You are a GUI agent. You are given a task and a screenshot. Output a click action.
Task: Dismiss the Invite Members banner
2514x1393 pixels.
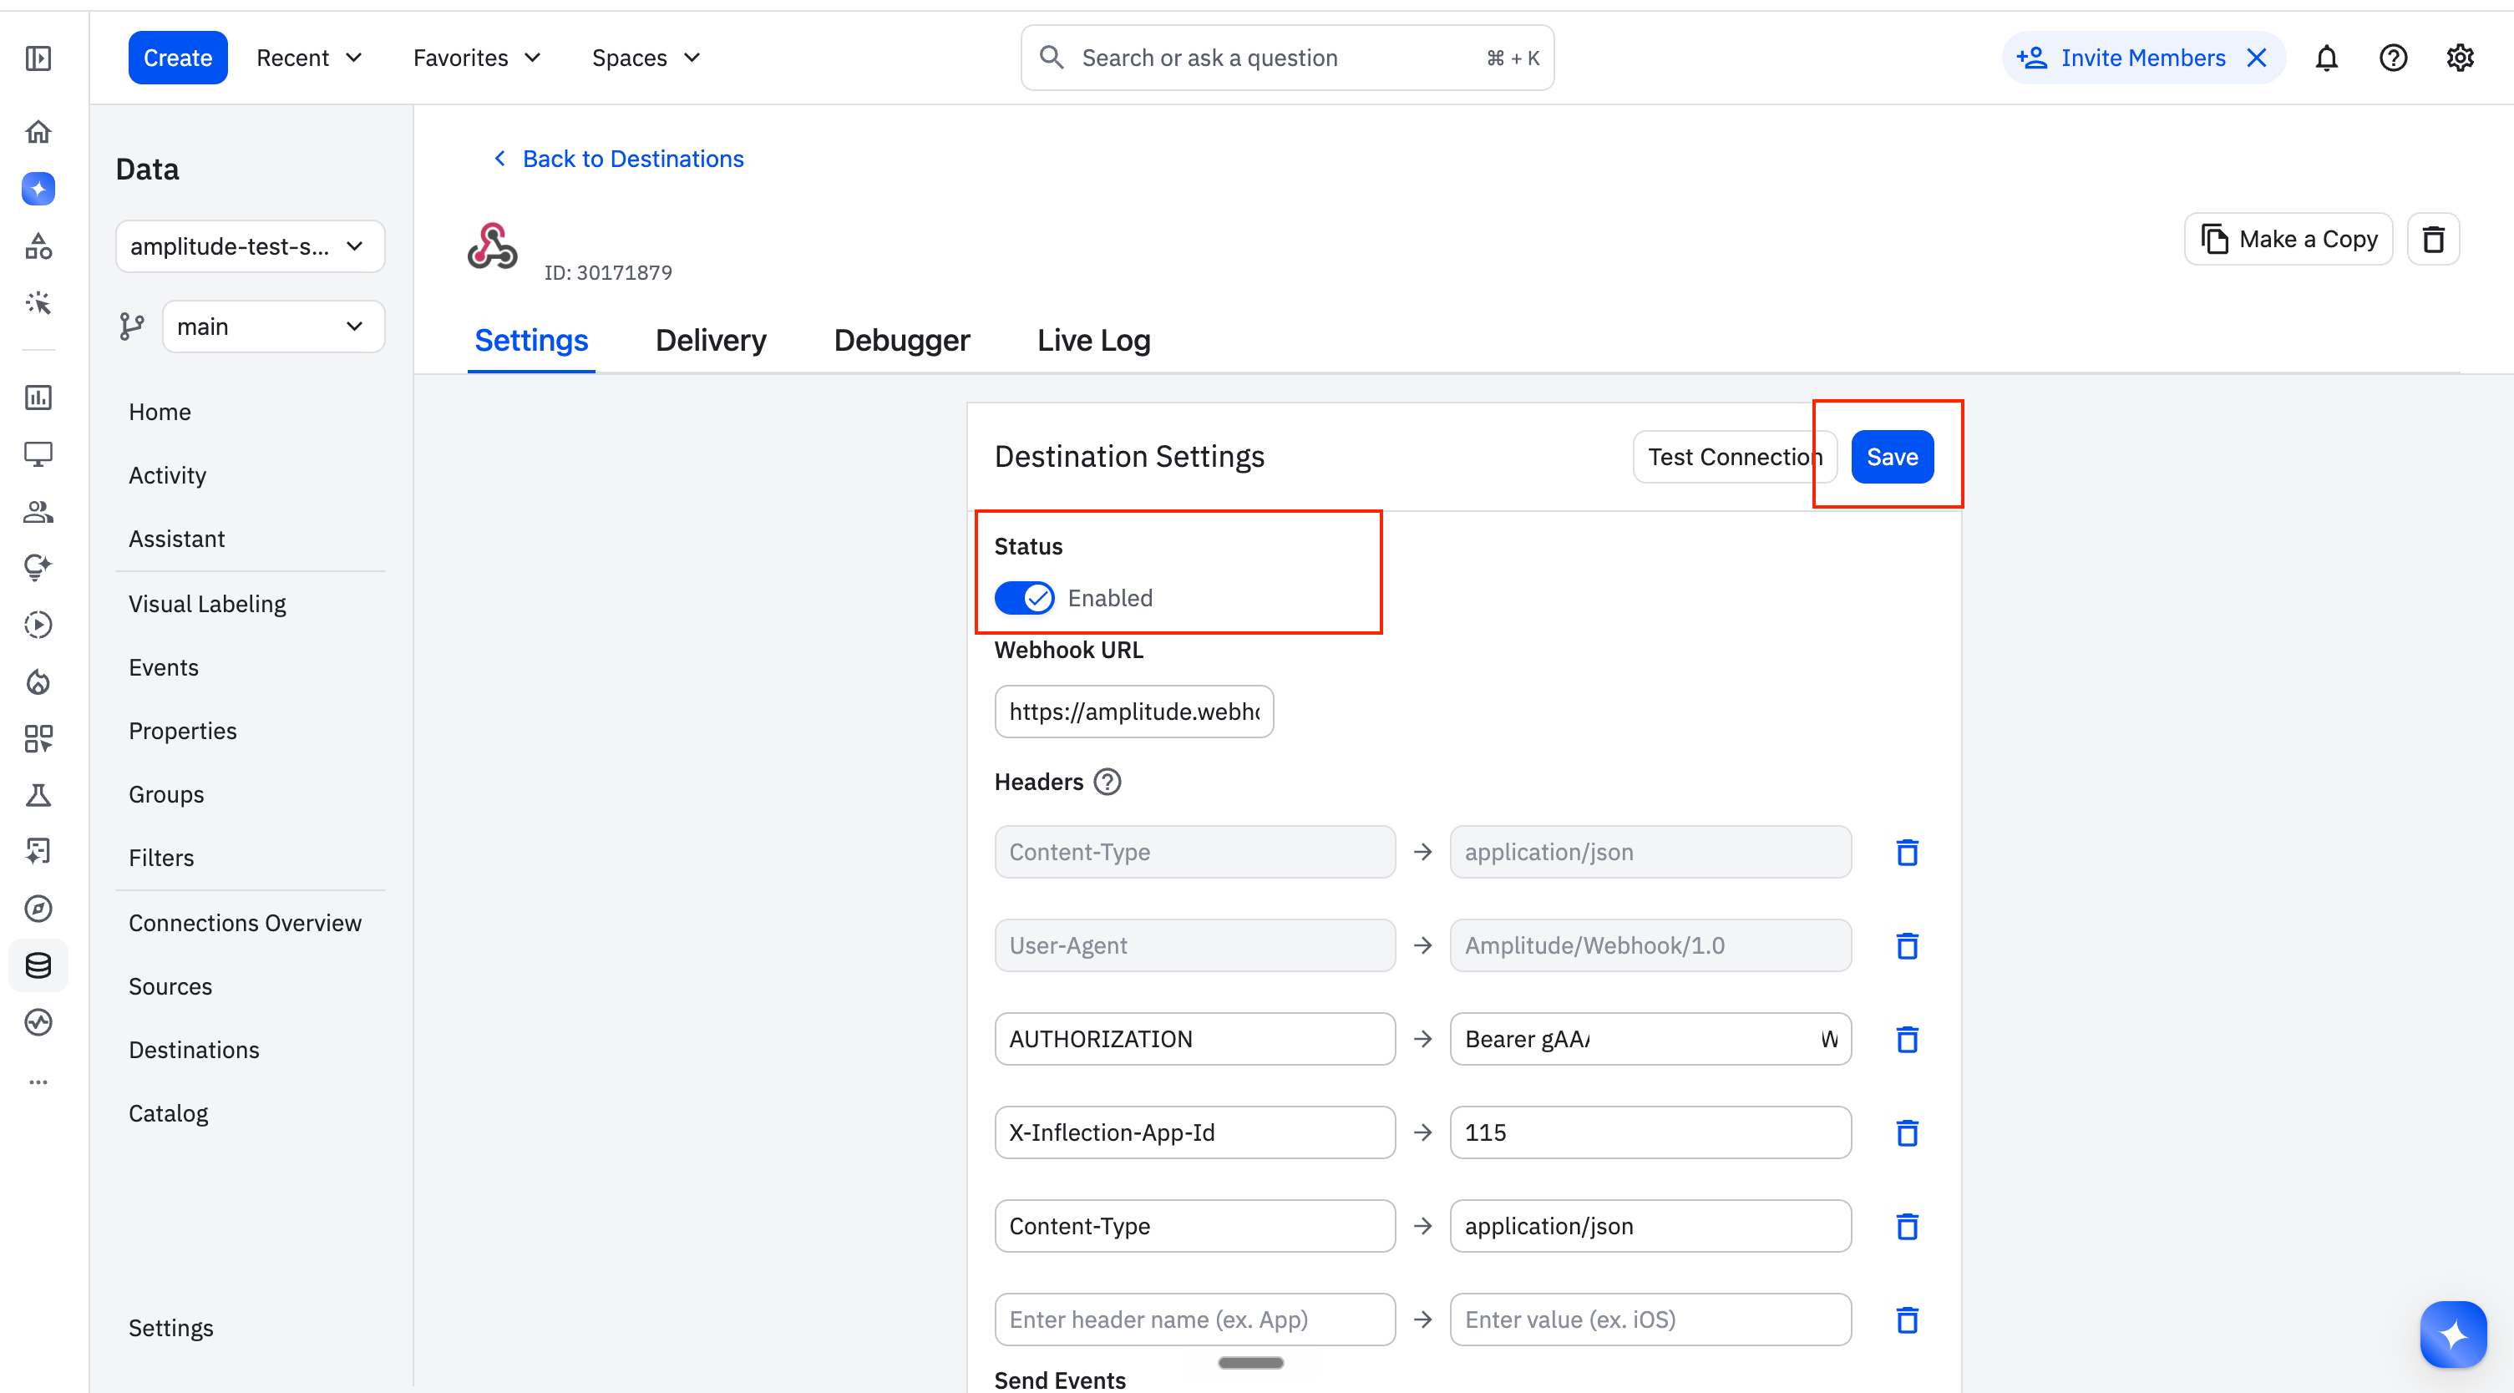point(2257,58)
